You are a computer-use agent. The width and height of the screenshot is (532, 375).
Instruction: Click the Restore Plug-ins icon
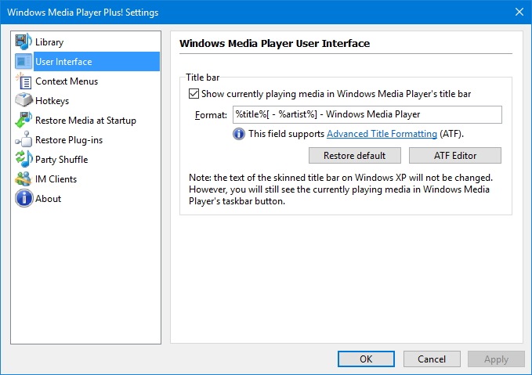point(24,139)
